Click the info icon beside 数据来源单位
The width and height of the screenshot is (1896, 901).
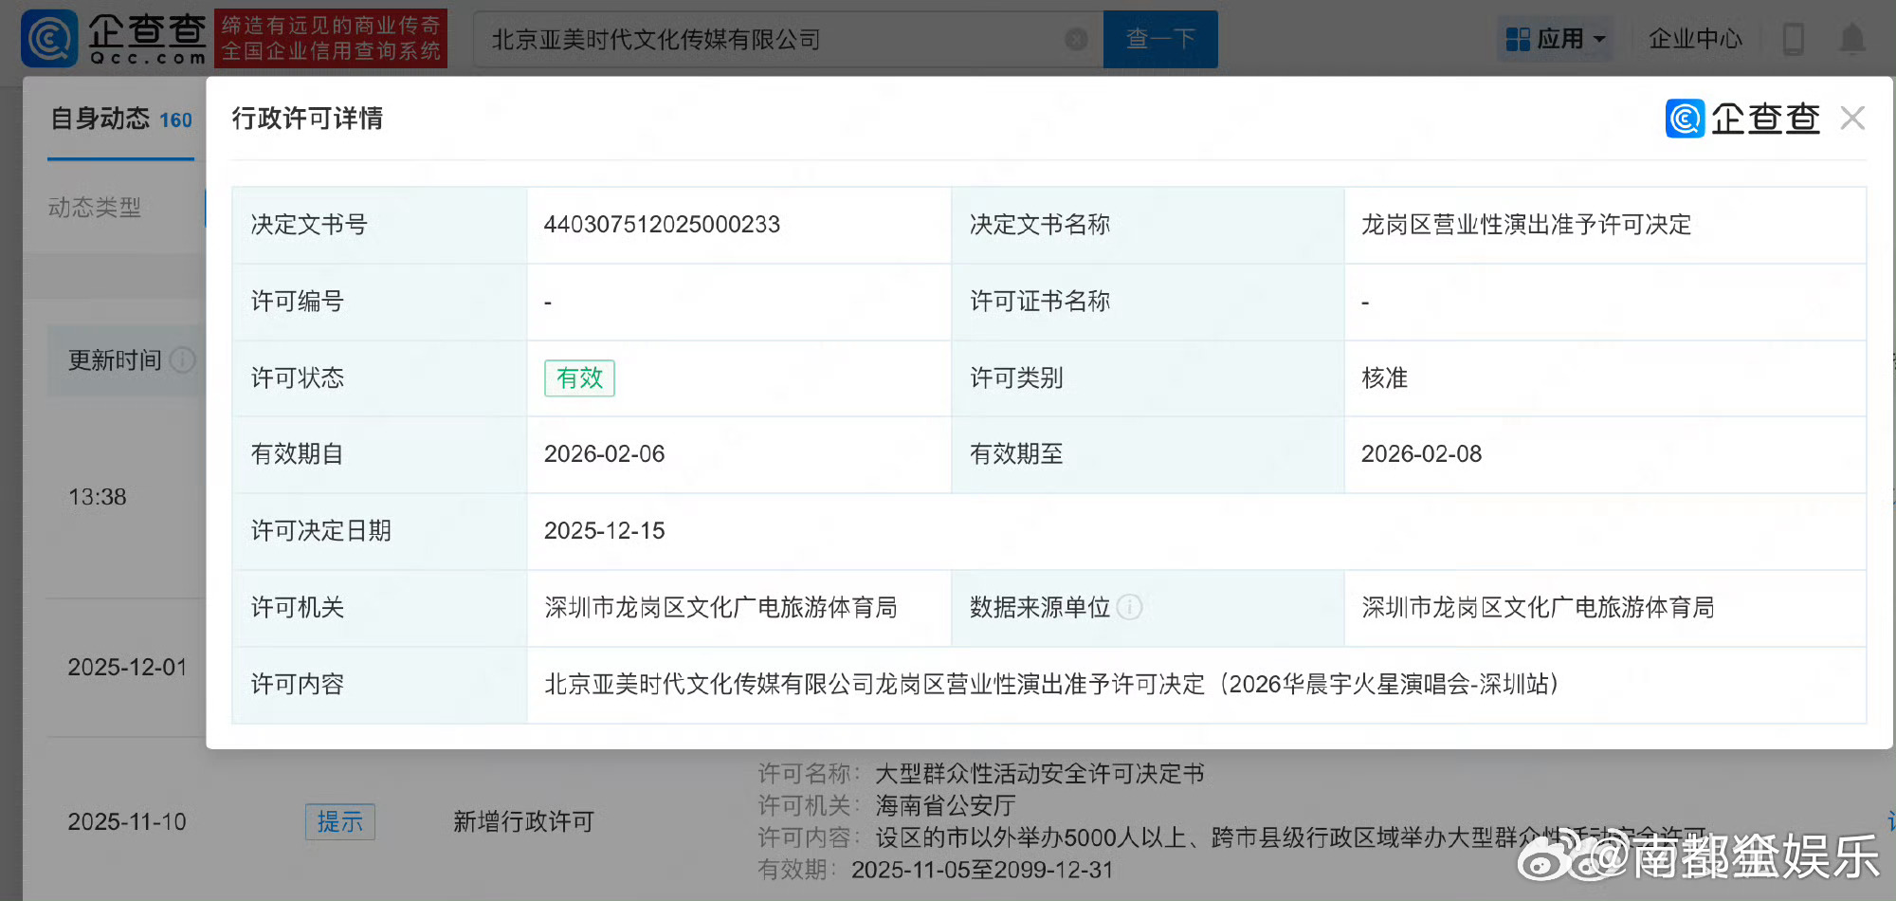click(x=1129, y=608)
